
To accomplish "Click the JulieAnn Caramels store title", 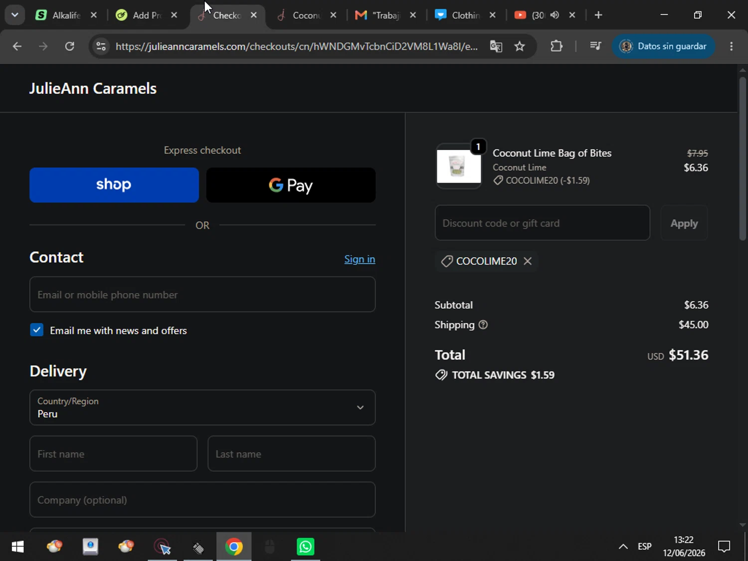I will pos(93,88).
